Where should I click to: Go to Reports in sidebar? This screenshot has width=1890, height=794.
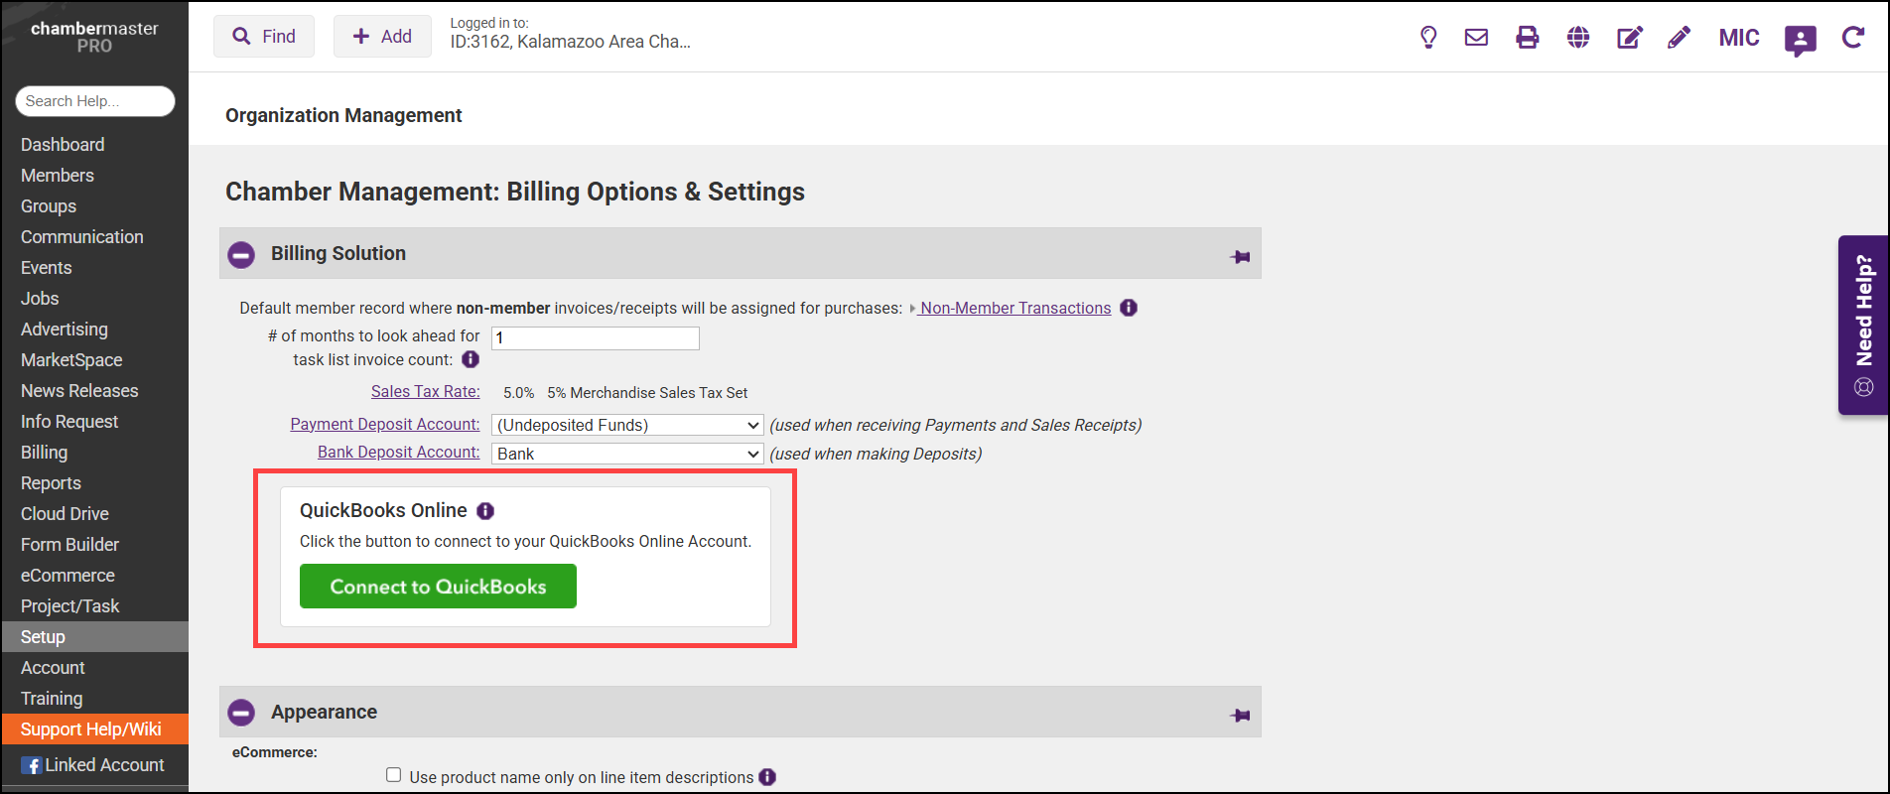point(52,483)
